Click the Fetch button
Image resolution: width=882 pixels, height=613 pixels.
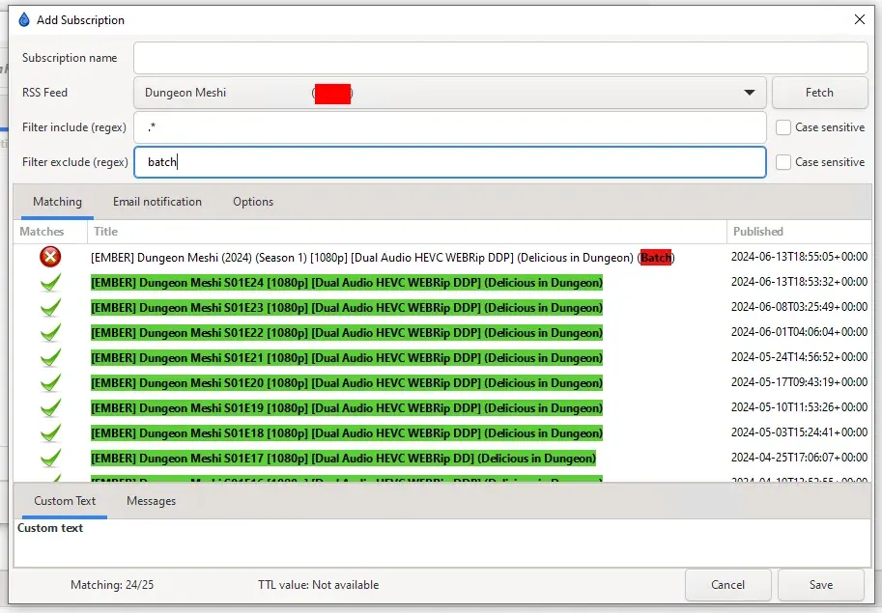pyautogui.click(x=819, y=93)
